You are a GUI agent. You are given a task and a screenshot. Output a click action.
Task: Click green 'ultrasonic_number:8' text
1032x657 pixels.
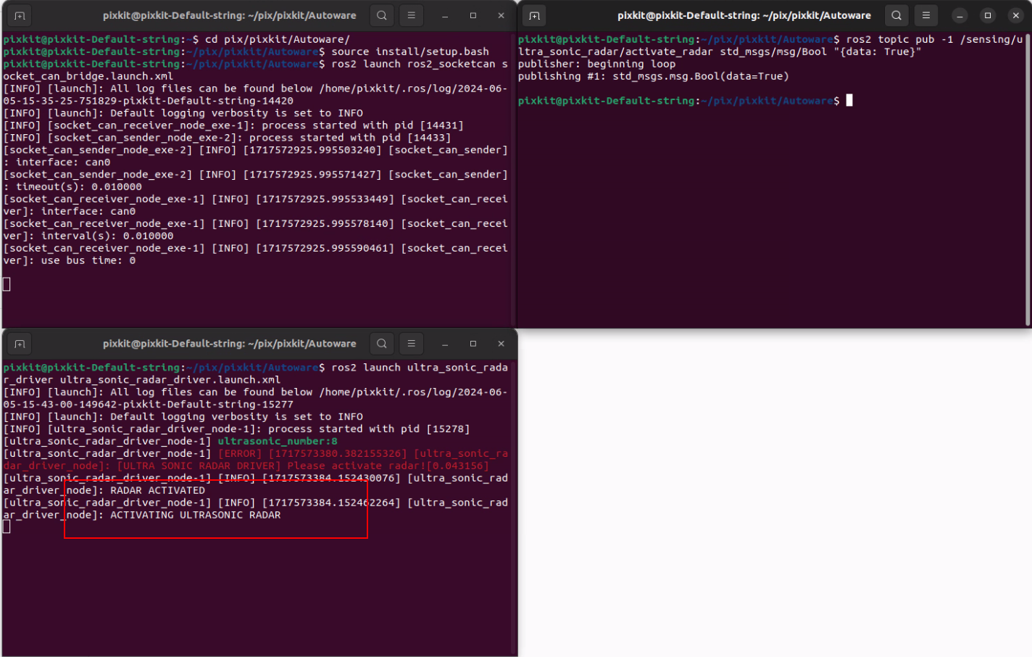pos(278,441)
